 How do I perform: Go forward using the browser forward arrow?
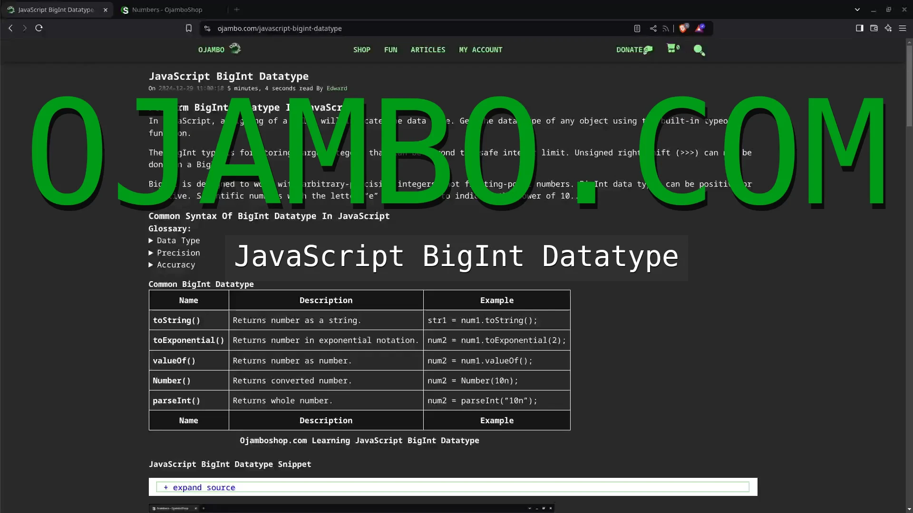click(25, 28)
